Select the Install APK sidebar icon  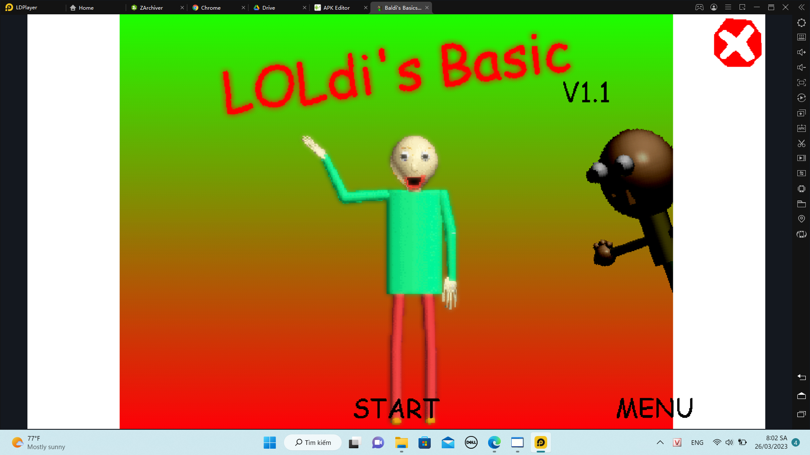click(x=801, y=128)
